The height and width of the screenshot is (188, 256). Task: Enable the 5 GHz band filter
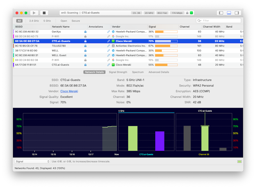click(x=47, y=21)
